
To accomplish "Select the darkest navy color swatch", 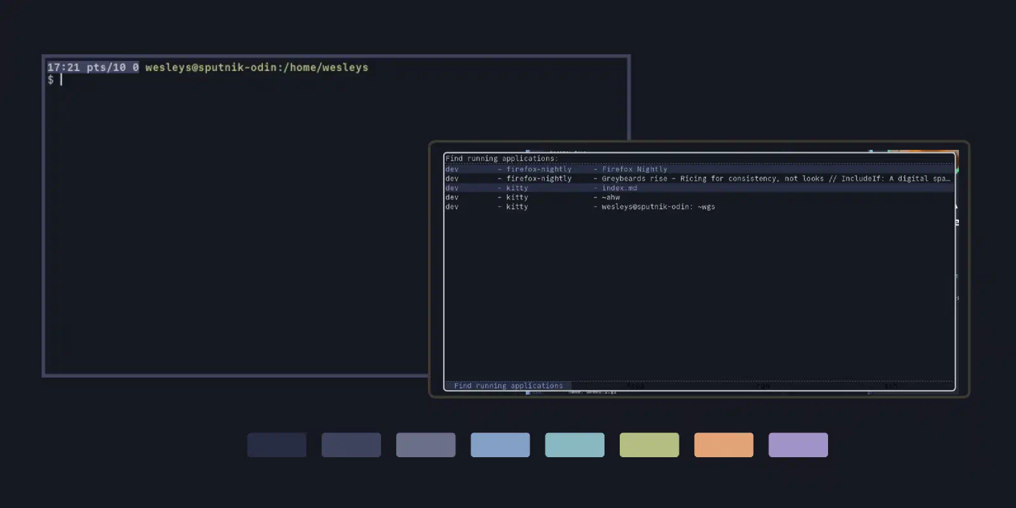I will click(x=277, y=445).
